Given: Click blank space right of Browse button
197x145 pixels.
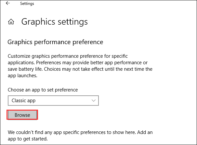Looking at the screenshot, I should (x=98, y=115).
